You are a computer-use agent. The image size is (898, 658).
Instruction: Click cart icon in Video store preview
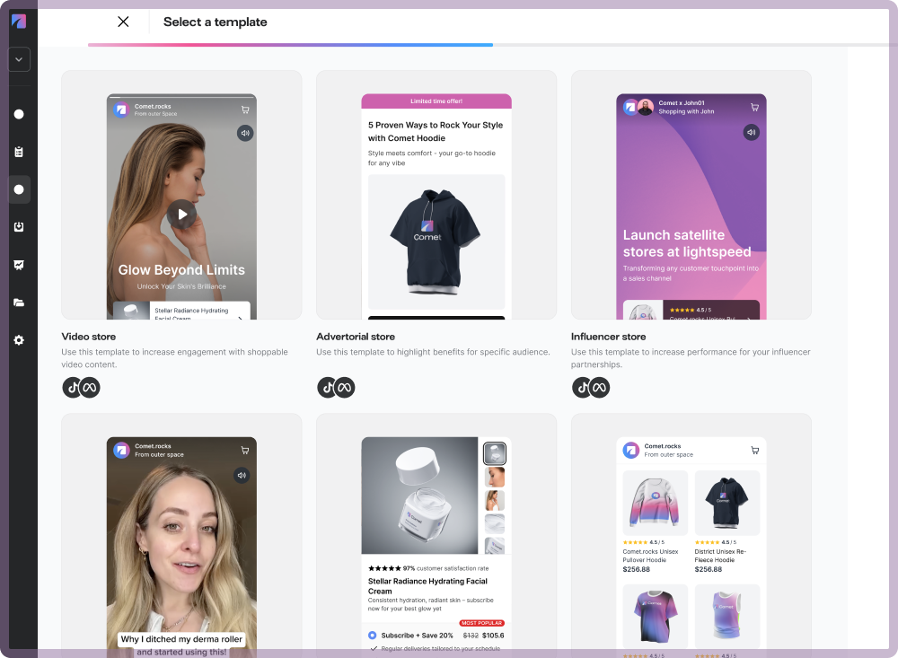coord(244,110)
